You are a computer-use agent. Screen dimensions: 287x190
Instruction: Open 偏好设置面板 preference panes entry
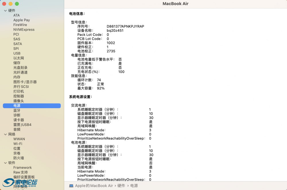coord(24,177)
